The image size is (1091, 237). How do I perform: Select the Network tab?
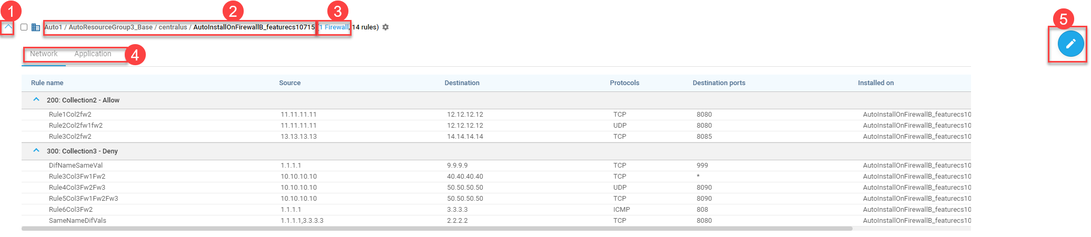(x=44, y=54)
